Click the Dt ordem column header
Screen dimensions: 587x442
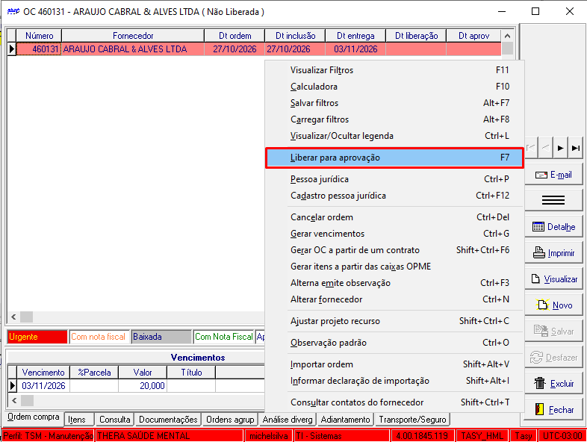[x=235, y=36]
